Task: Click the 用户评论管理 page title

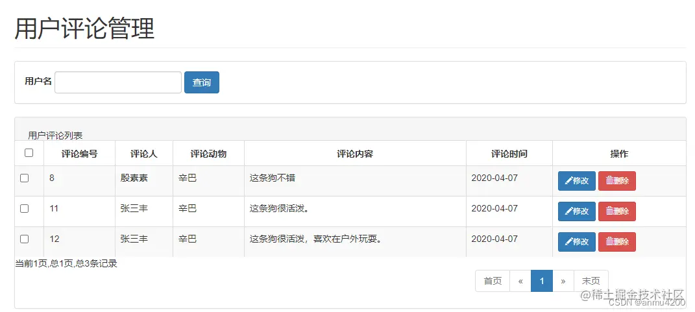Action: pyautogui.click(x=84, y=29)
